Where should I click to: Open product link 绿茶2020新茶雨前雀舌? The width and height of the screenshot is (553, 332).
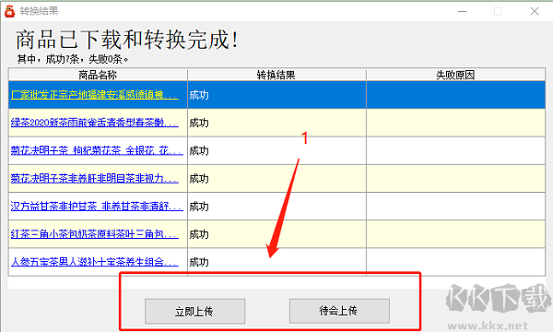pos(95,123)
